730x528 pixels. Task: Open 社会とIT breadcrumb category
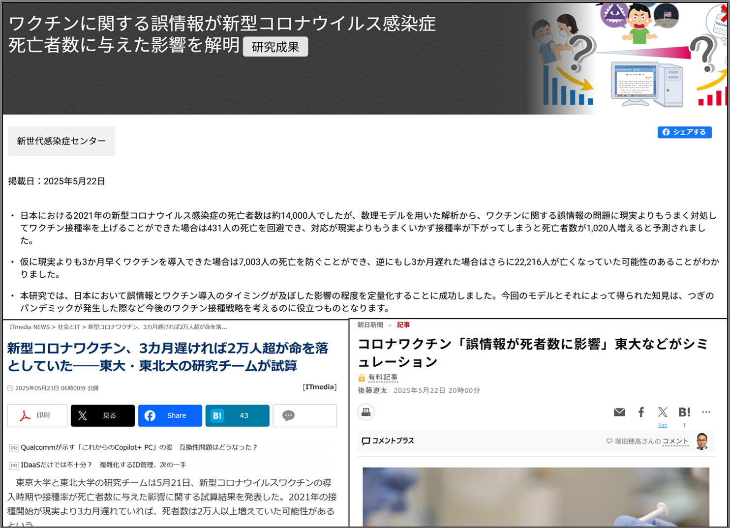click(68, 327)
